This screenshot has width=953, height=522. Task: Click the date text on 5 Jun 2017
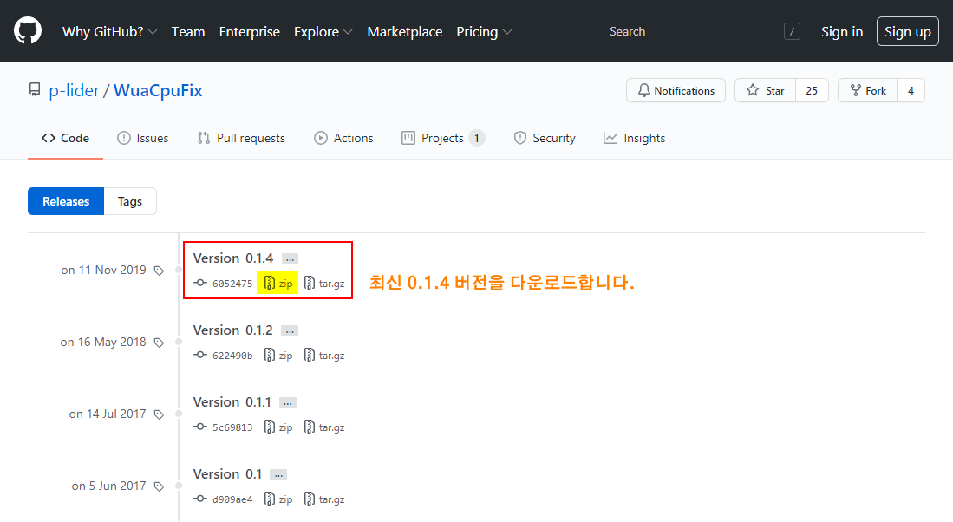(x=108, y=486)
